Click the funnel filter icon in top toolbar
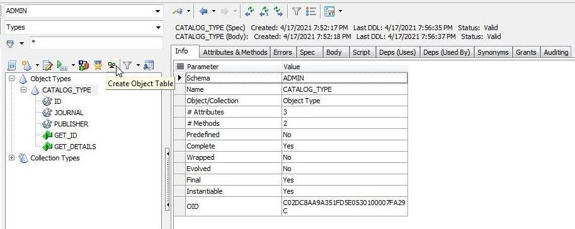The width and height of the screenshot is (575, 229). pyautogui.click(x=297, y=11)
